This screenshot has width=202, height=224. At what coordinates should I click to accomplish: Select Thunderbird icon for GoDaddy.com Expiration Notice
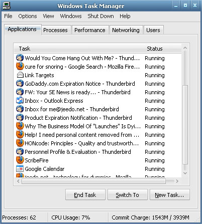(x=20, y=83)
